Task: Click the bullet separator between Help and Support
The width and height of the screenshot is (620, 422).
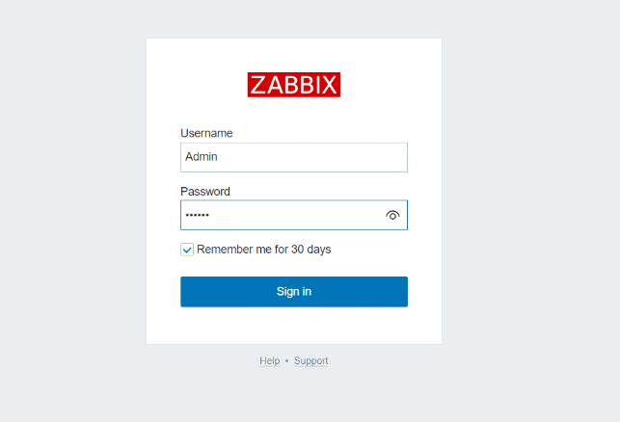Action: [286, 360]
